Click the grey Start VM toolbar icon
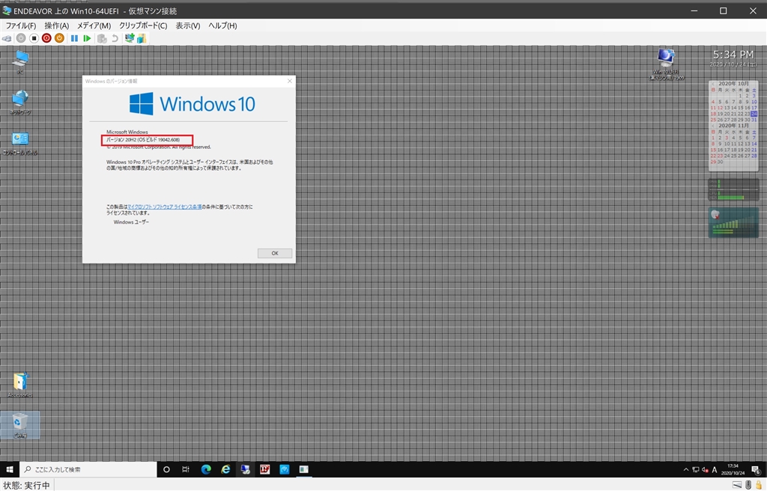 click(x=21, y=38)
